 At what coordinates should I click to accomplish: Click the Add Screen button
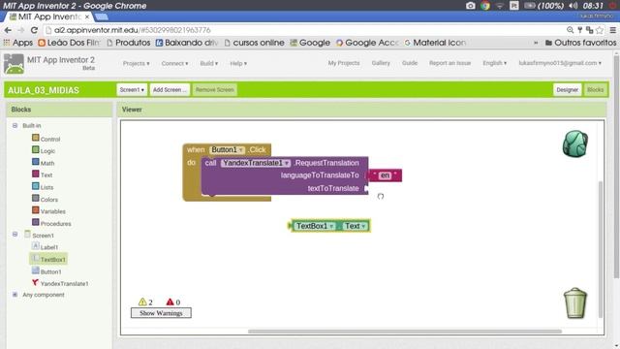coord(170,90)
